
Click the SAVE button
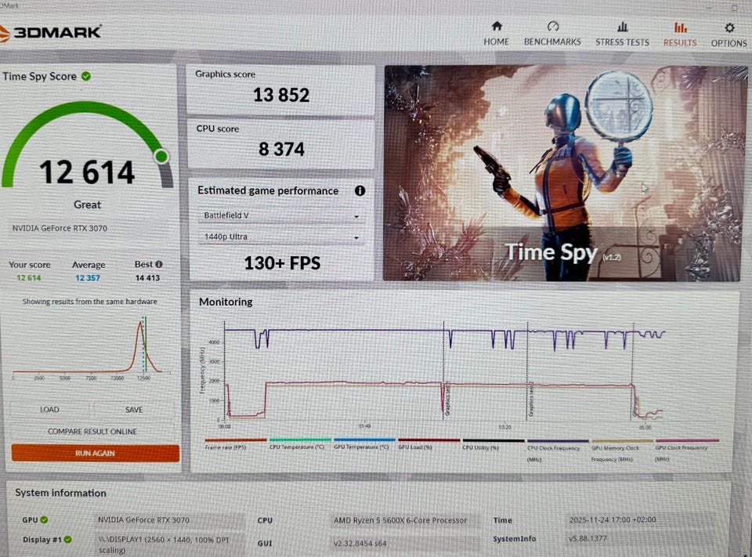(x=134, y=410)
